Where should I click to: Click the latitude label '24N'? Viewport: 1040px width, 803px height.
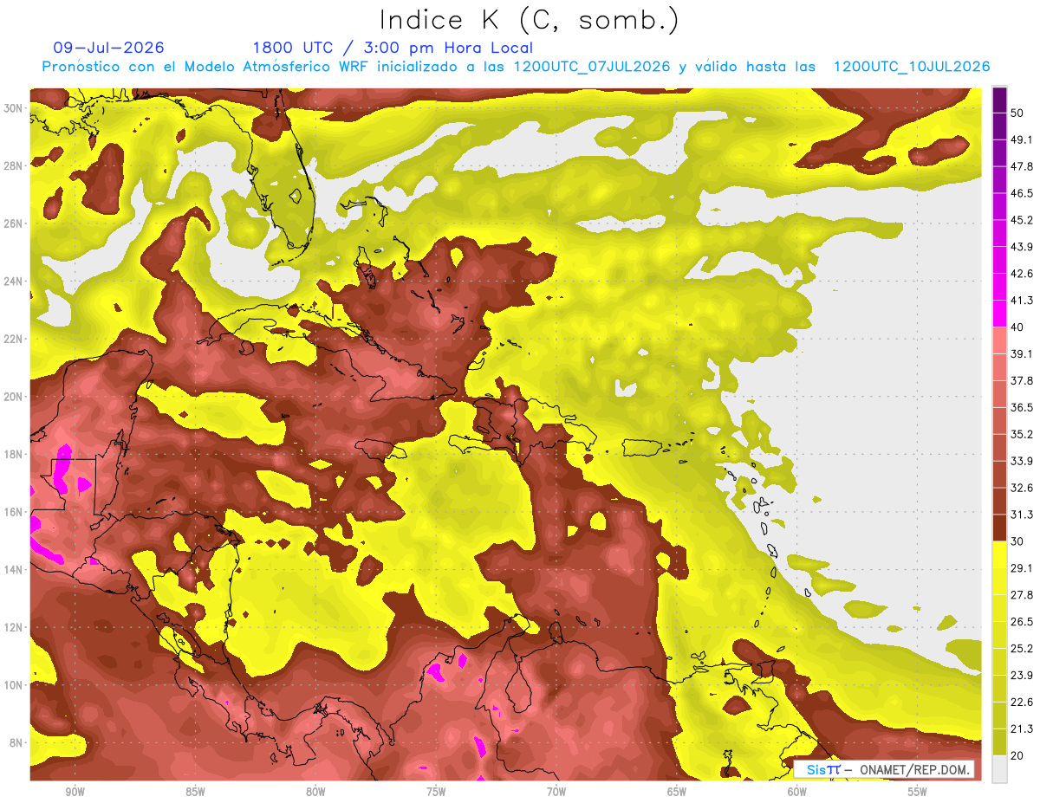click(14, 282)
